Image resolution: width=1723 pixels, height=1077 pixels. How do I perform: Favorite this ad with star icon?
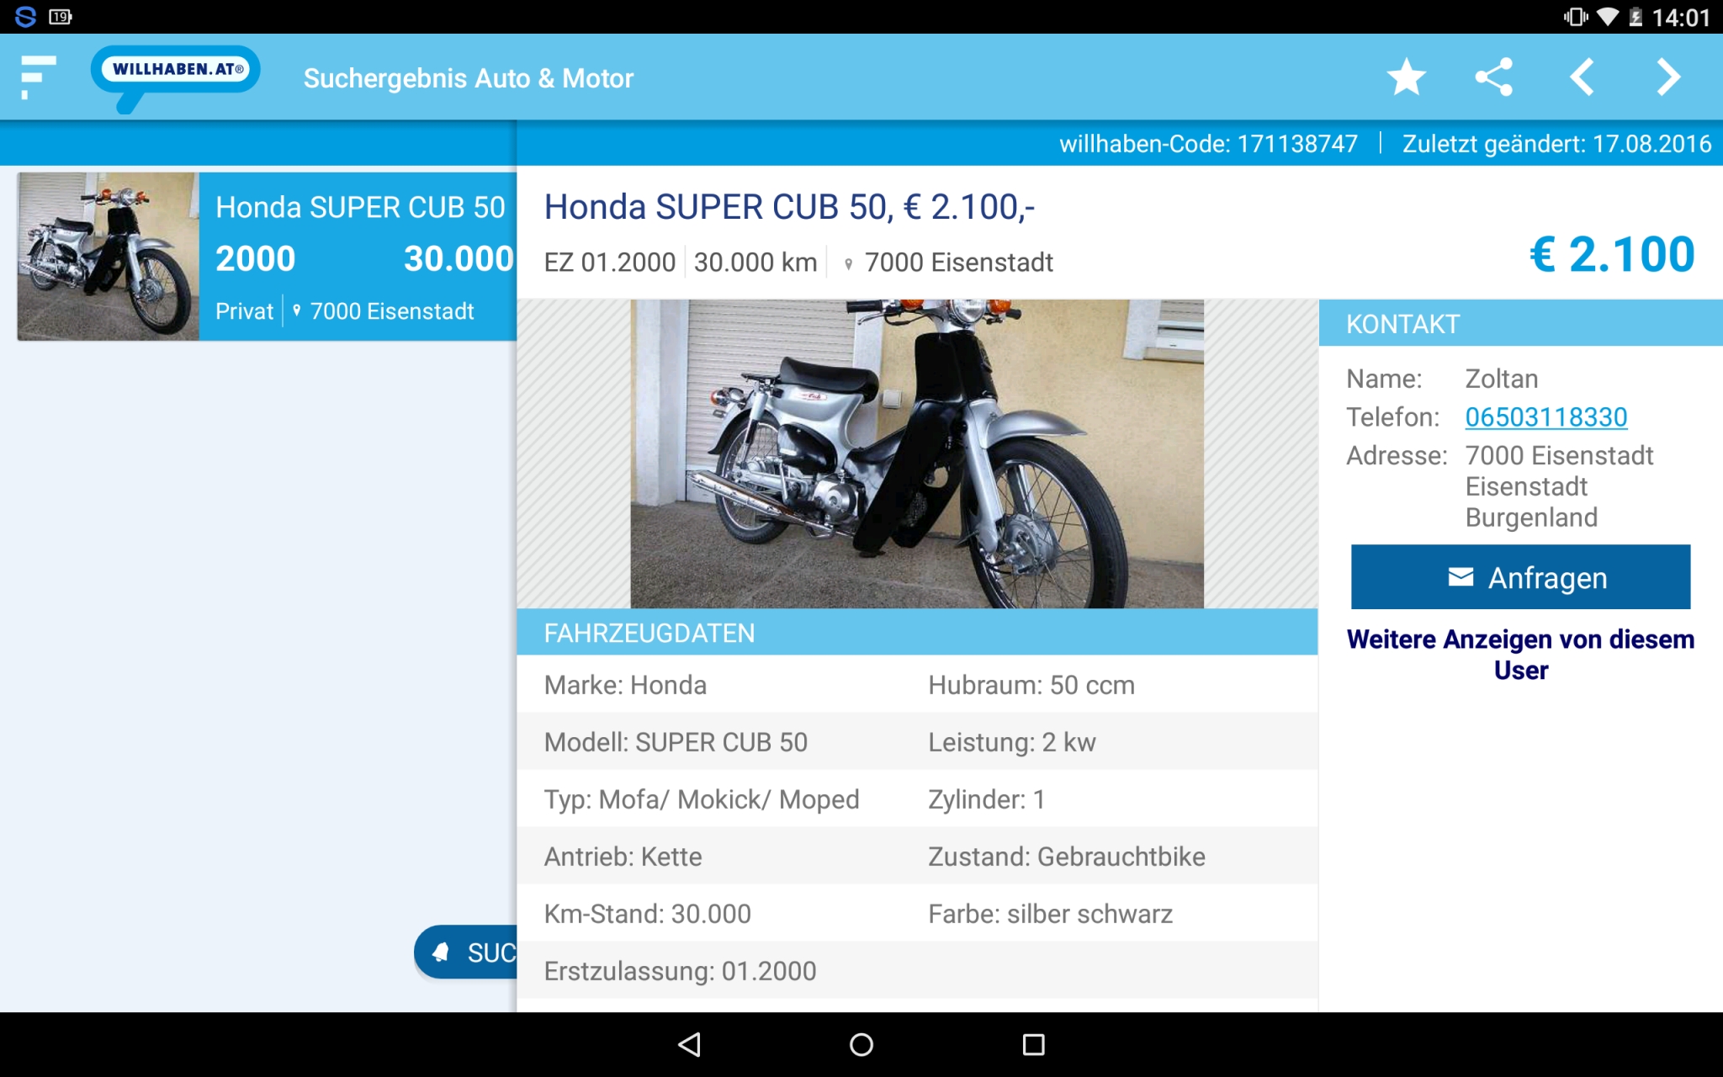(x=1406, y=77)
